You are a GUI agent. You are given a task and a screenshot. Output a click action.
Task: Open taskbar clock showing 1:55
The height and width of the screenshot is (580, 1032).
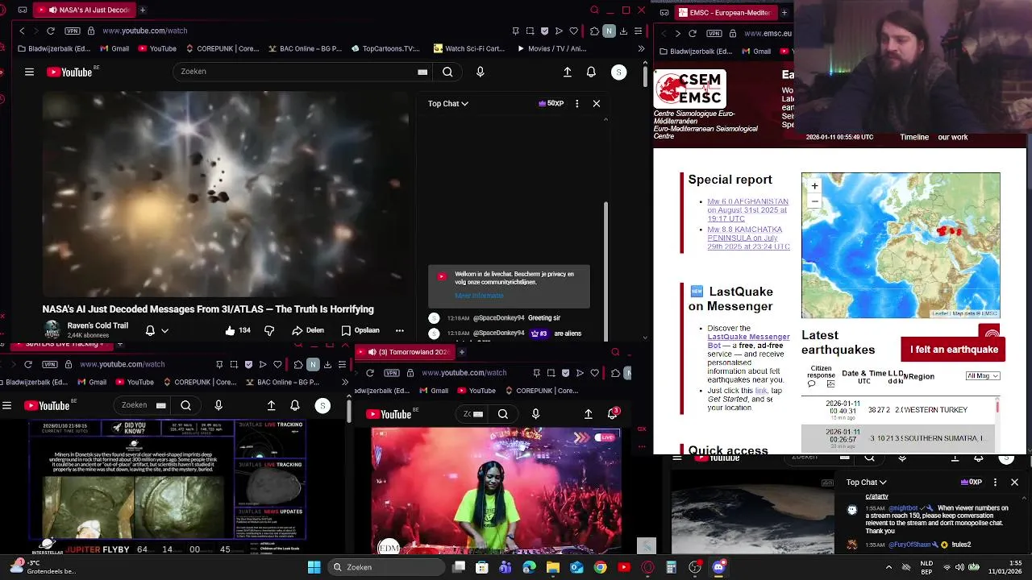click(x=1004, y=567)
